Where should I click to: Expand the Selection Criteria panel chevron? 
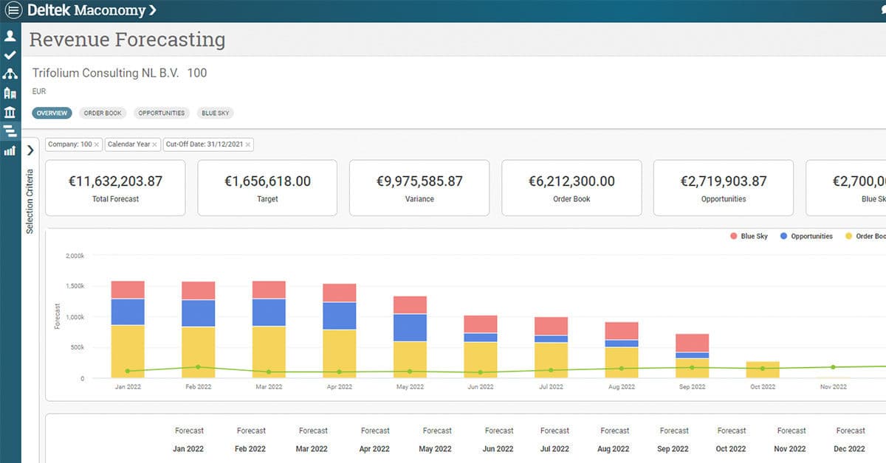tap(30, 150)
